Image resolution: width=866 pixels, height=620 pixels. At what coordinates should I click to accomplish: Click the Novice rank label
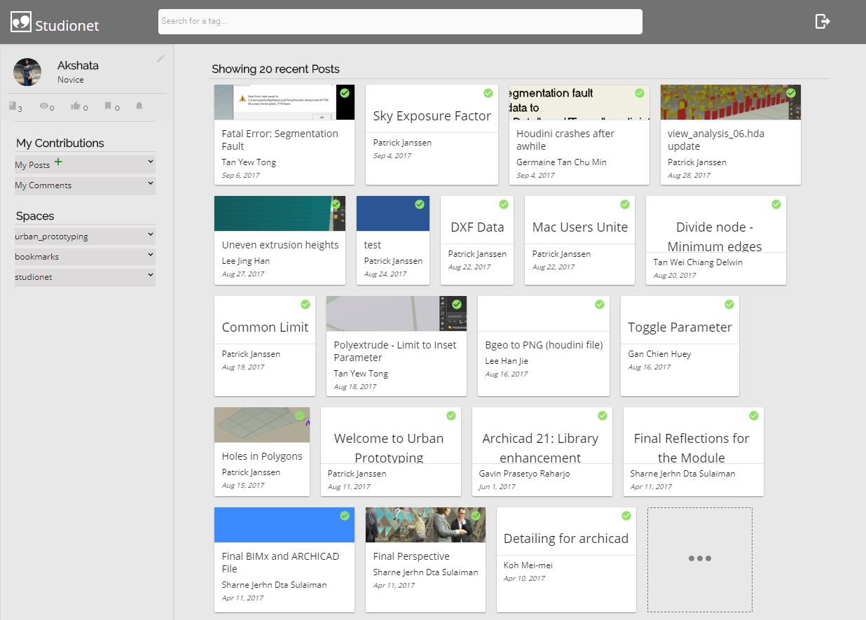pyautogui.click(x=71, y=80)
